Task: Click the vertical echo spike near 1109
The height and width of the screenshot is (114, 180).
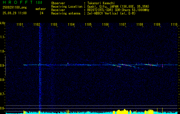Action: tap(162, 66)
